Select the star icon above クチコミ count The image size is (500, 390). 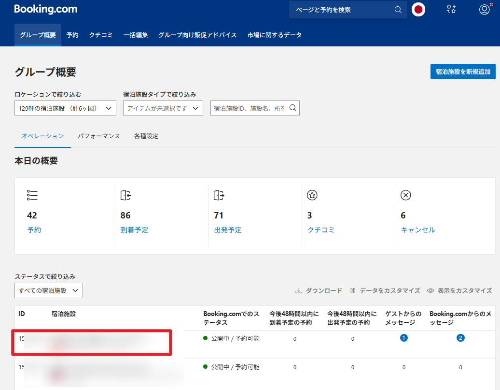tap(312, 195)
